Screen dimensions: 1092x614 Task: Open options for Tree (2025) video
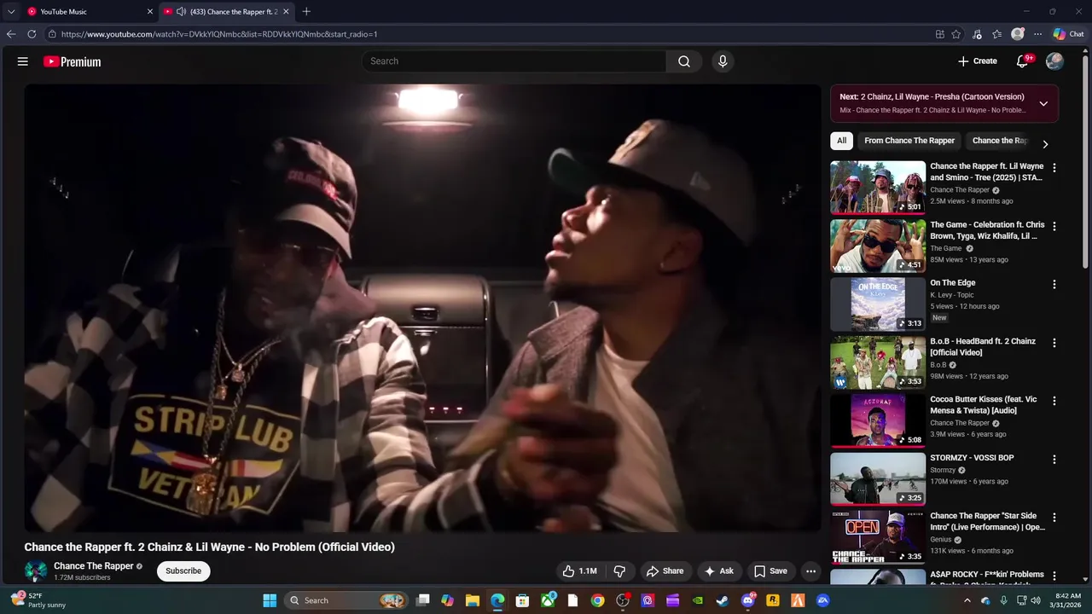coord(1054,168)
